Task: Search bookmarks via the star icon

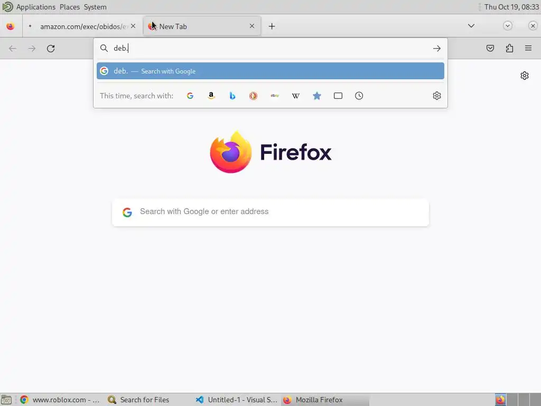Action: point(317,96)
